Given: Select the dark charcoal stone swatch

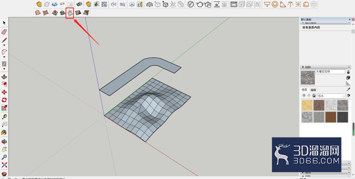Looking at the screenshot, I should click(343, 117).
